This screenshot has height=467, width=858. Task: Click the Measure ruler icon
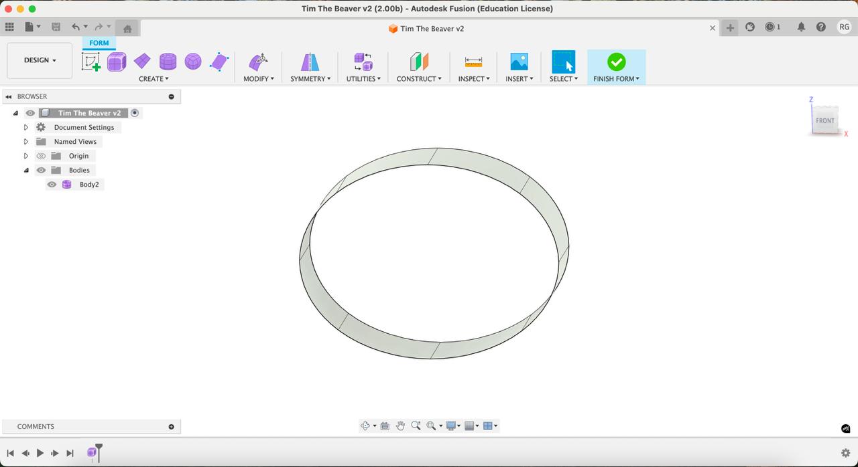(x=473, y=62)
